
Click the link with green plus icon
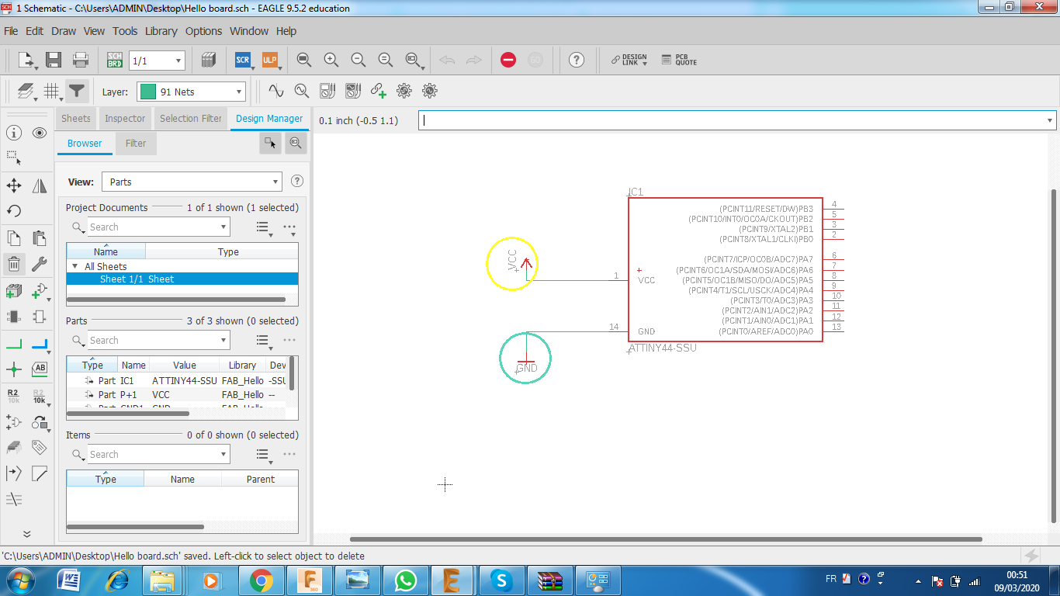[378, 91]
